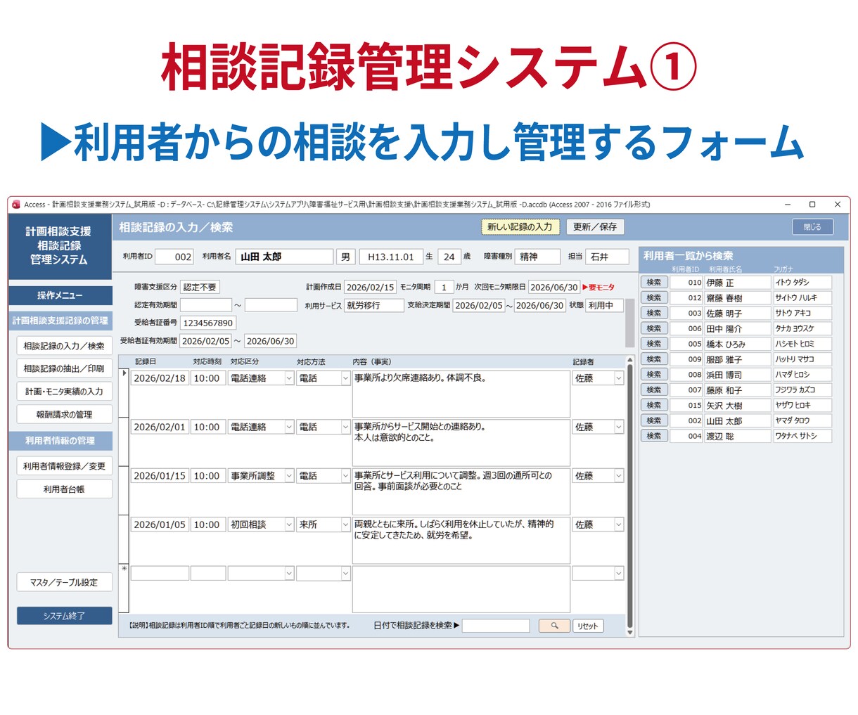Open 利用者情報登録／変更 menu
The width and height of the screenshot is (858, 715).
[x=64, y=466]
